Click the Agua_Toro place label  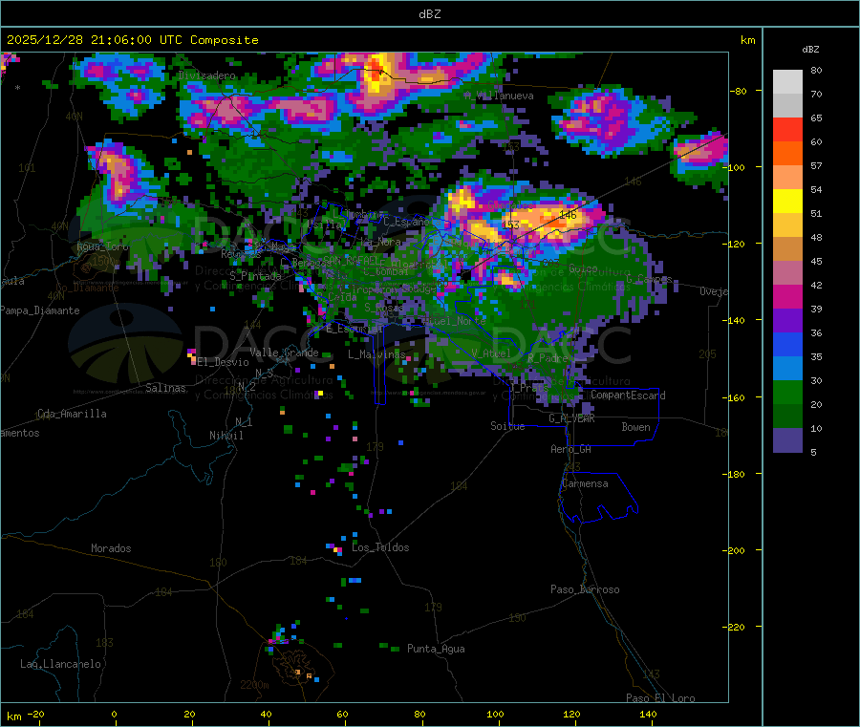tap(102, 246)
